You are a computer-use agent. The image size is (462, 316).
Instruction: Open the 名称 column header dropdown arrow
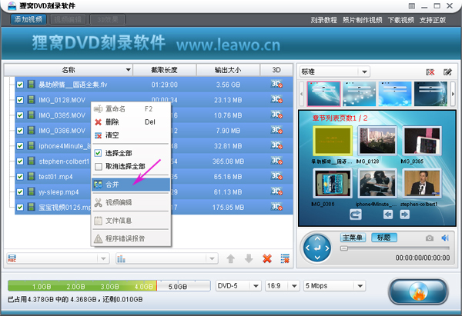[128, 70]
